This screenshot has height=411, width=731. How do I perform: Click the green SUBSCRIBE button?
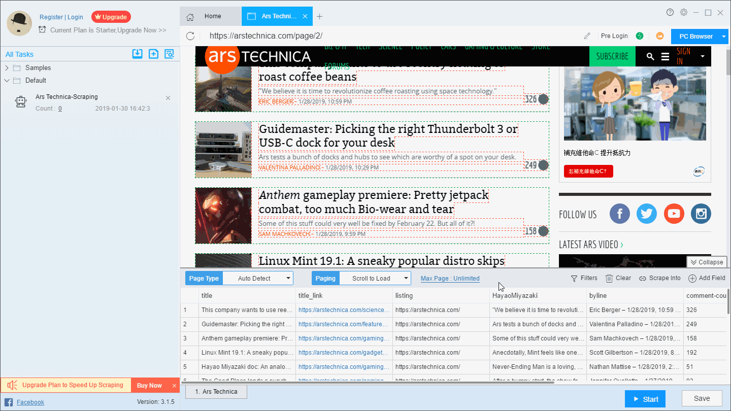click(612, 56)
